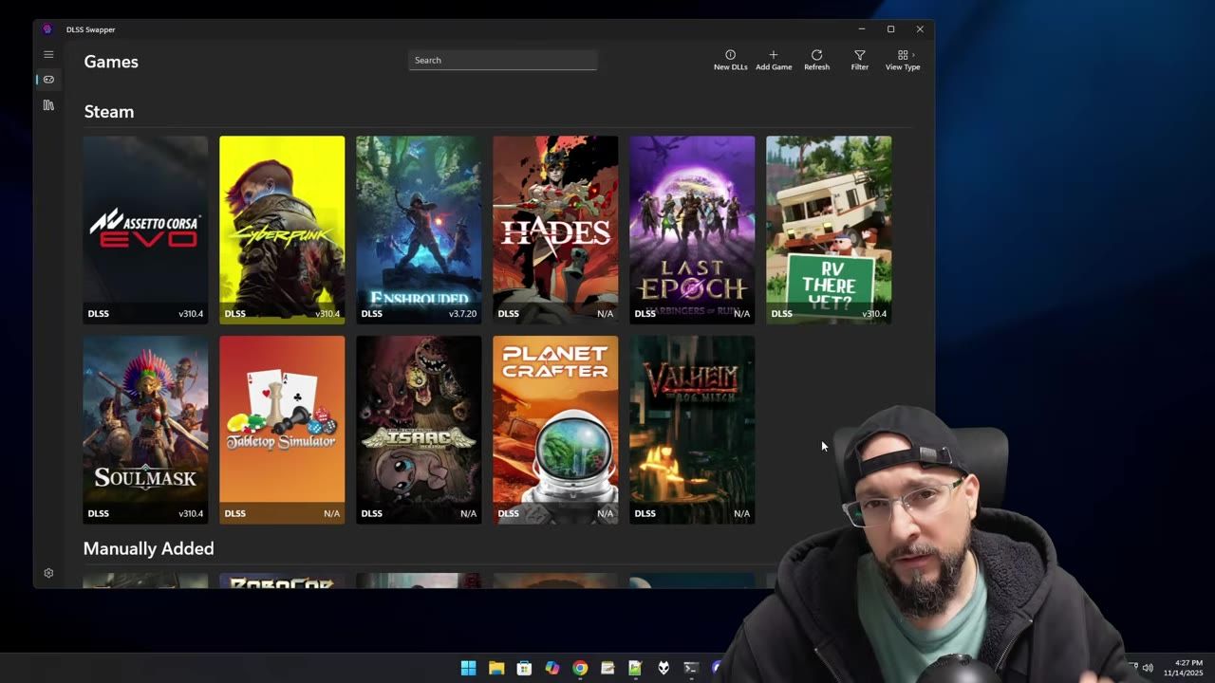Click v310.4 on Cyberpunk card

coord(327,314)
